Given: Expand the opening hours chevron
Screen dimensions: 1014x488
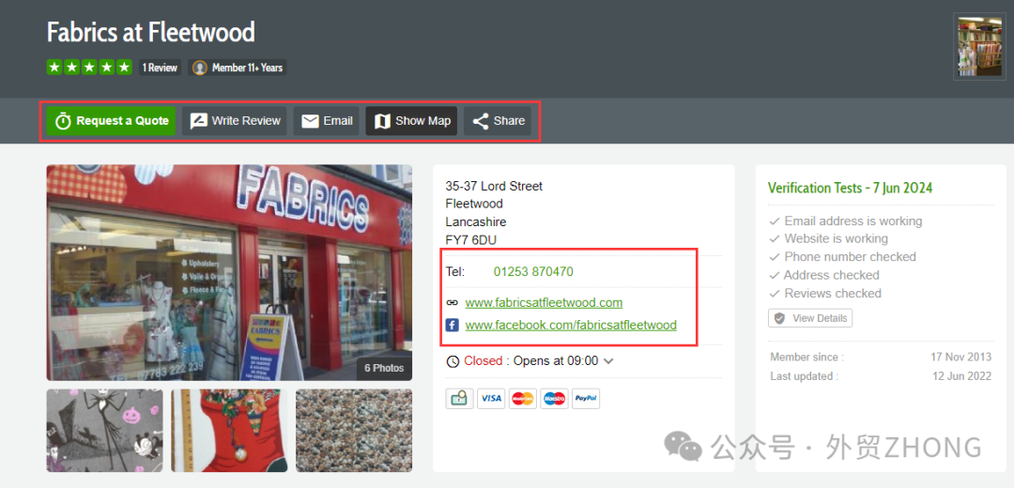Looking at the screenshot, I should 608,361.
